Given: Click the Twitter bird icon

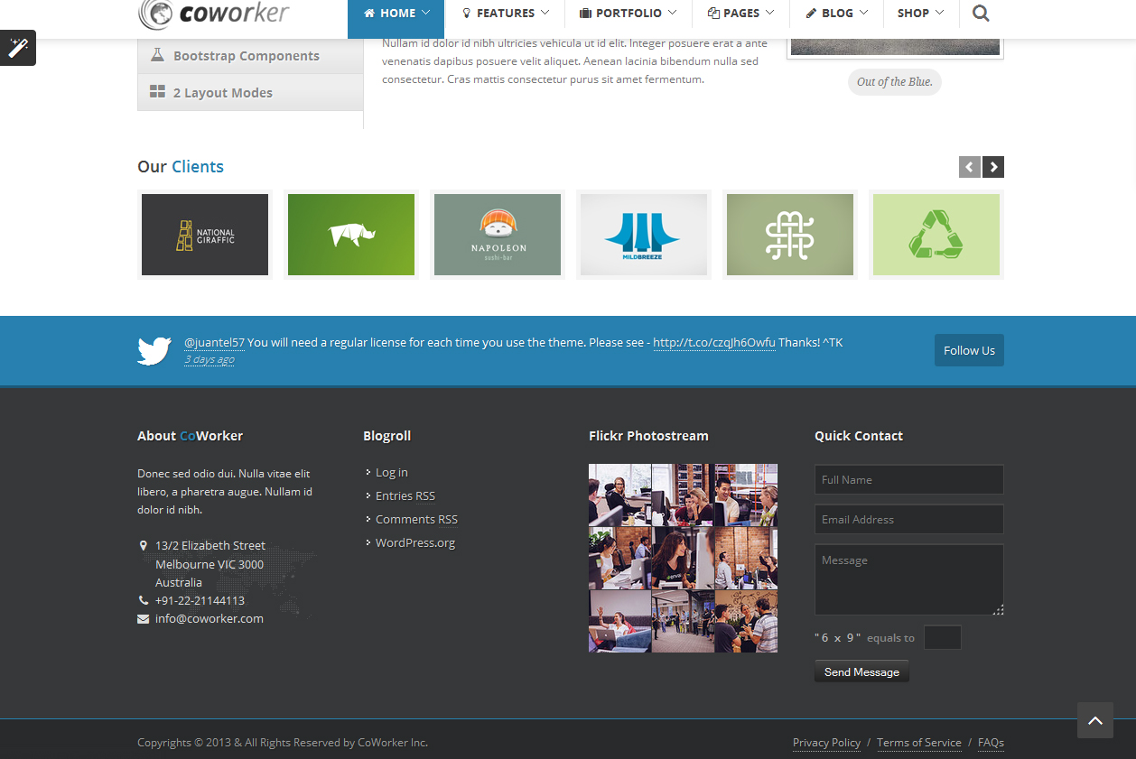Looking at the screenshot, I should [154, 351].
